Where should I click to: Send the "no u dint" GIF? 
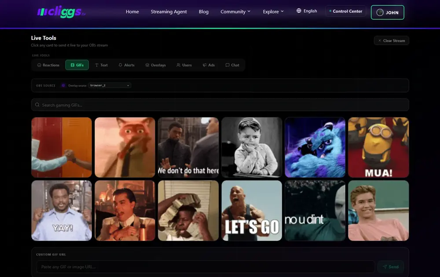(x=315, y=211)
